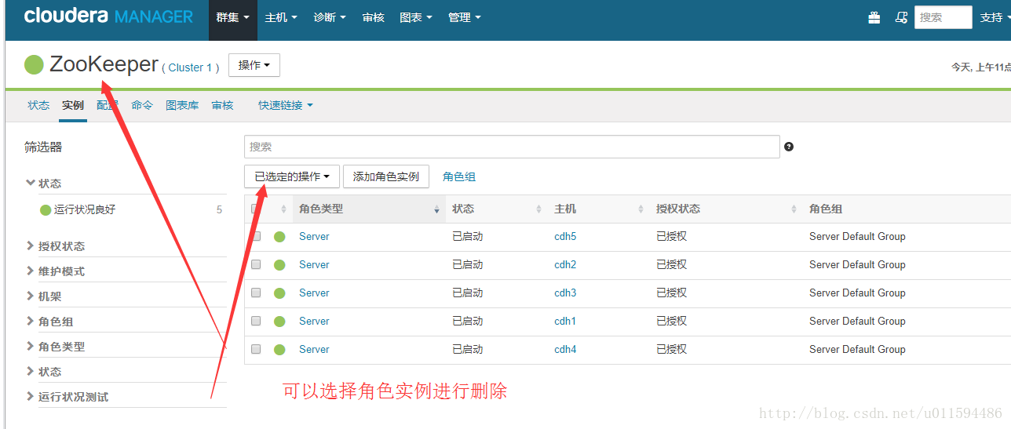
Task: Click the 添加角色实例 button
Action: [x=386, y=176]
